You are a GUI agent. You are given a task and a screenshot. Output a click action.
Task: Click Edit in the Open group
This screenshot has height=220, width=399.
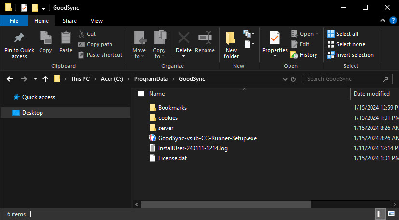[301, 44]
